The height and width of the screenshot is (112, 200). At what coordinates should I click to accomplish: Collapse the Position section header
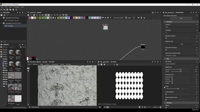pos(181,103)
